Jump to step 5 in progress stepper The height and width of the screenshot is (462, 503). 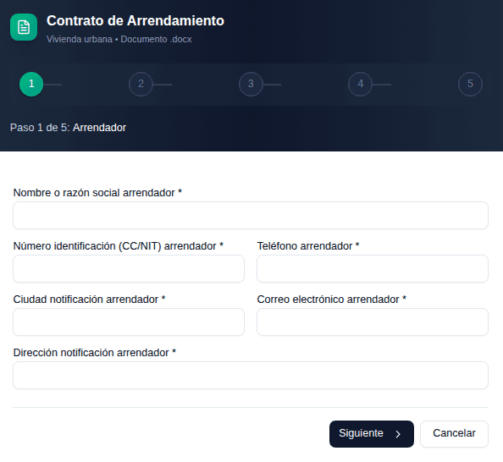(470, 85)
